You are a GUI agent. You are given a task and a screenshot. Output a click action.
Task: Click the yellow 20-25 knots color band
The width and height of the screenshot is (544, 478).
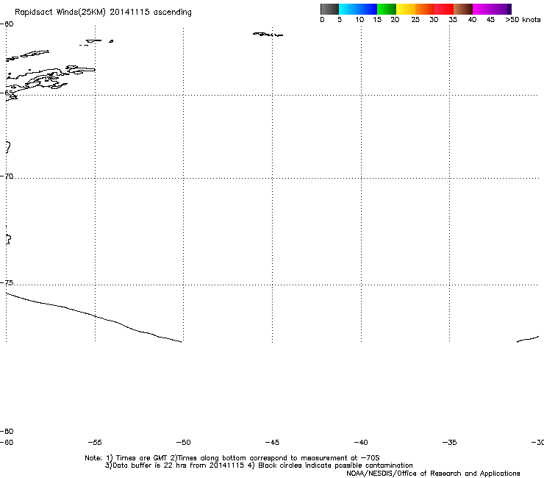click(x=406, y=9)
